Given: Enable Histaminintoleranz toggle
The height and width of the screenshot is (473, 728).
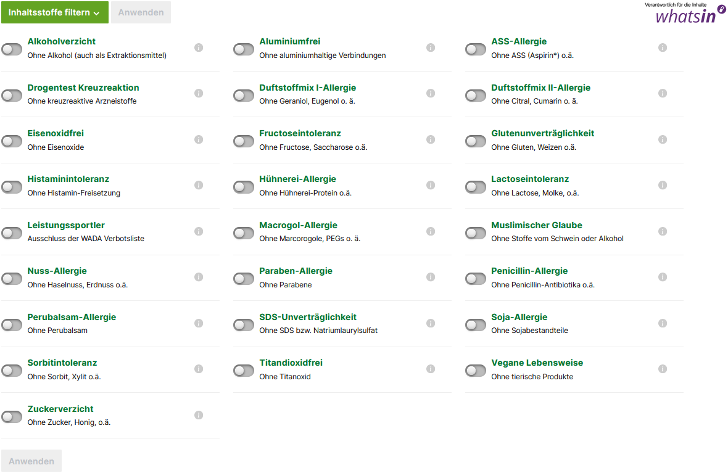Looking at the screenshot, I should click(12, 187).
